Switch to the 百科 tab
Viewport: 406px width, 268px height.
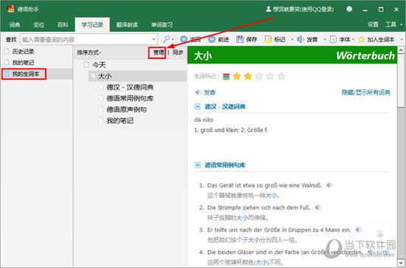pos(63,25)
